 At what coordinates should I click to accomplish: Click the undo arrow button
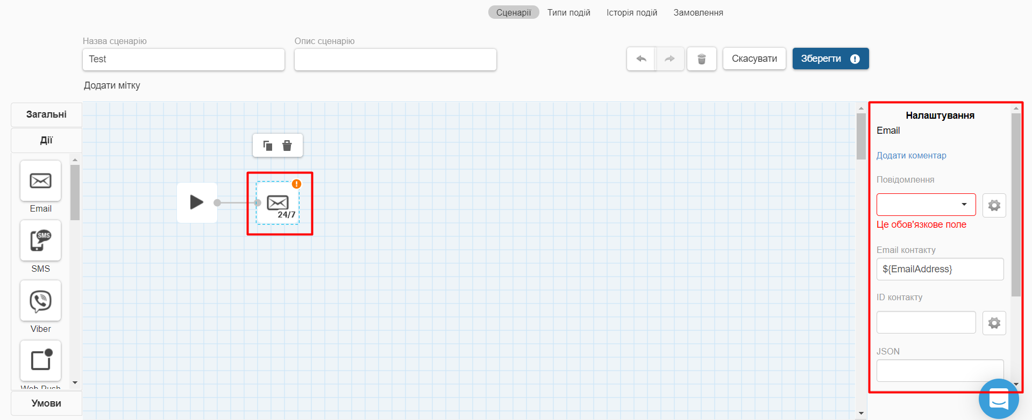641,59
